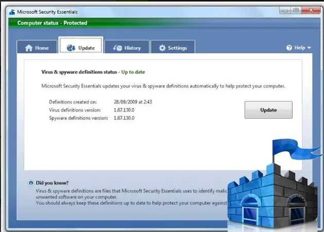This screenshot has width=324, height=232.
Task: Click the 'Computer status - Protected' banner text
Action: tap(52, 23)
